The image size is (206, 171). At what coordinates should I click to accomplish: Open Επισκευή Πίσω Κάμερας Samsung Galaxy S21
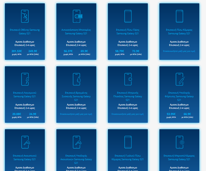[x=179, y=31]
